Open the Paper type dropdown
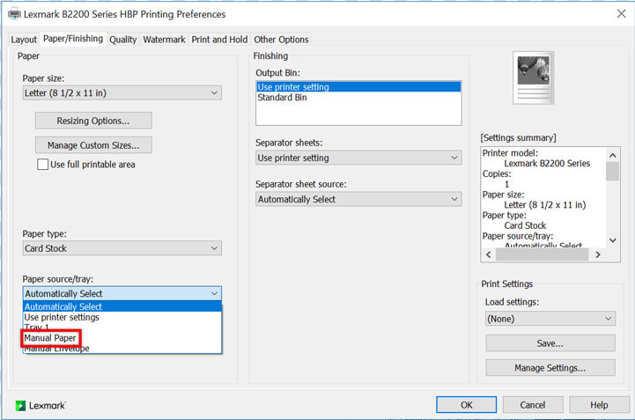The image size is (635, 420). (122, 248)
